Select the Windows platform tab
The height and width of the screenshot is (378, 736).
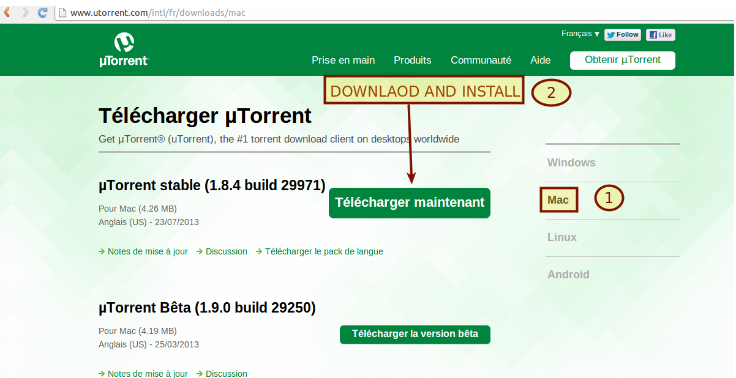(571, 163)
